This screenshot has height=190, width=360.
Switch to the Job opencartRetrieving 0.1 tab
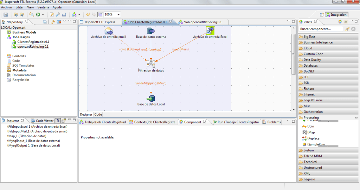(202, 22)
